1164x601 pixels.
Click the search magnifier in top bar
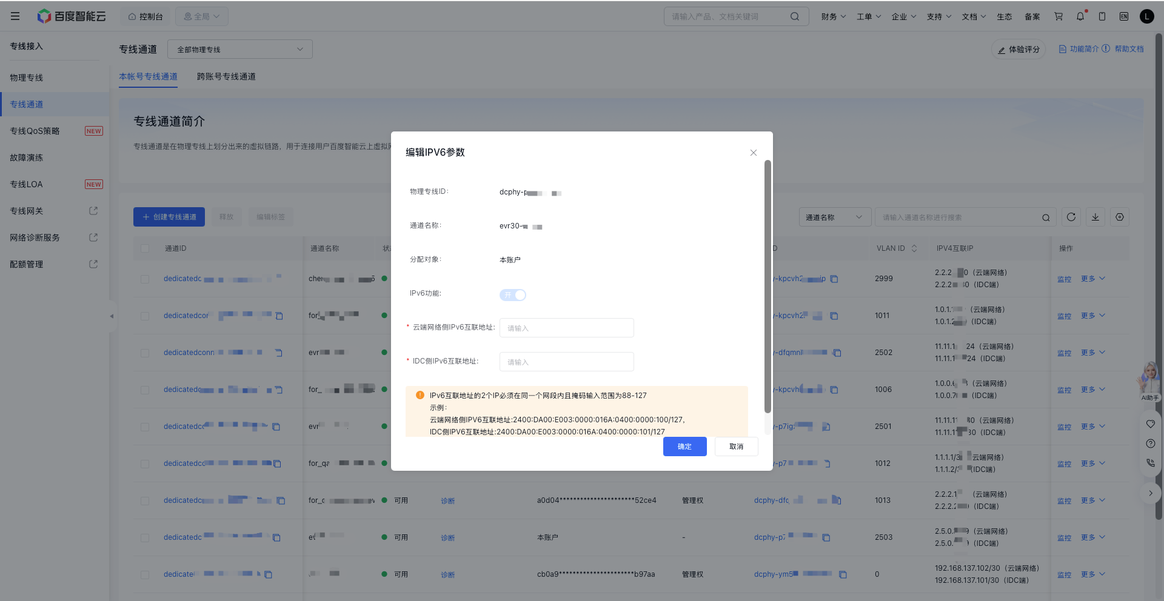[x=794, y=16]
